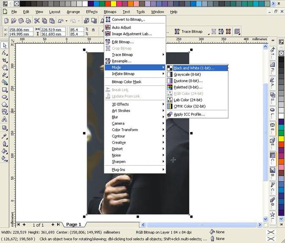Open the Undo dropdown arrow
285x243 pixels.
coord(66,21)
